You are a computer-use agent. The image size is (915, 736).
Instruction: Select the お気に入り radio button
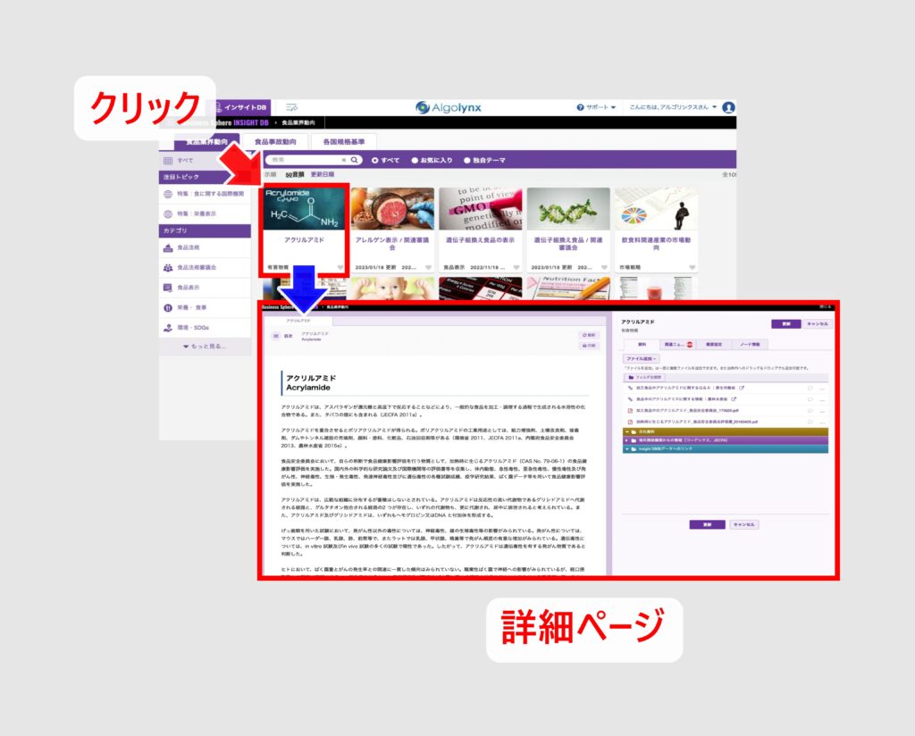point(415,160)
